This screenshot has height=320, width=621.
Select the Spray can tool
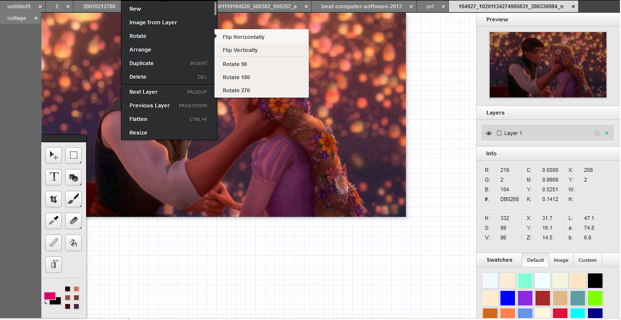click(53, 264)
